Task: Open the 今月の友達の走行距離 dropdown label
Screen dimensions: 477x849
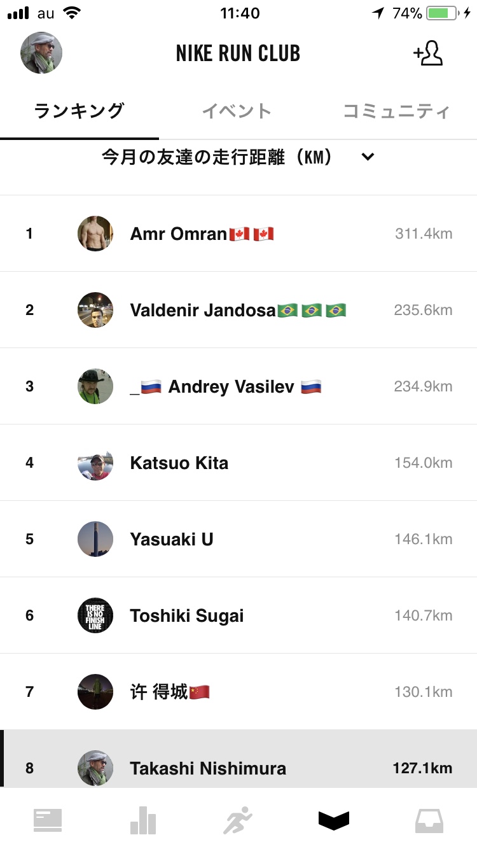Action: pos(218,157)
